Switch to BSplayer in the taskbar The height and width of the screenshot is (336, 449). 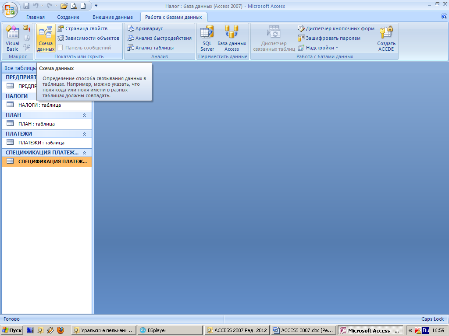[170, 330]
